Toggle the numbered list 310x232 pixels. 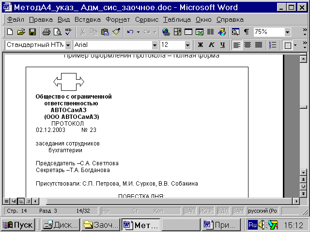click(273, 45)
